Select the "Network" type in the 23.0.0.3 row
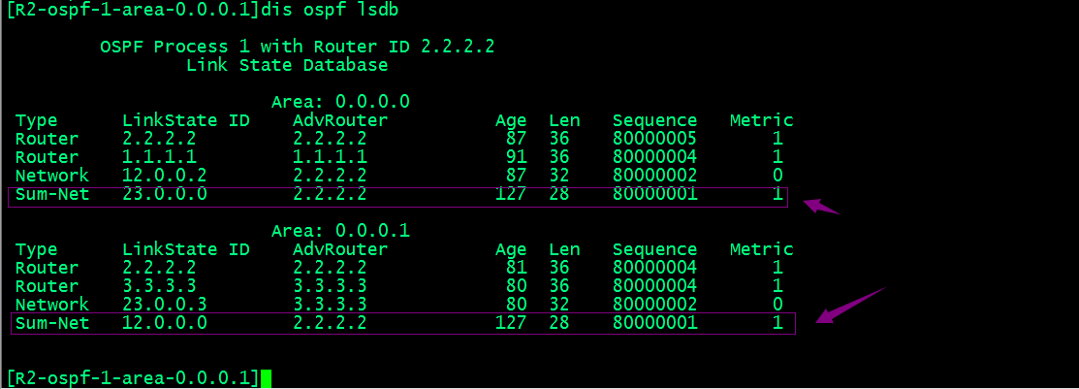This screenshot has height=389, width=1079. coord(52,304)
